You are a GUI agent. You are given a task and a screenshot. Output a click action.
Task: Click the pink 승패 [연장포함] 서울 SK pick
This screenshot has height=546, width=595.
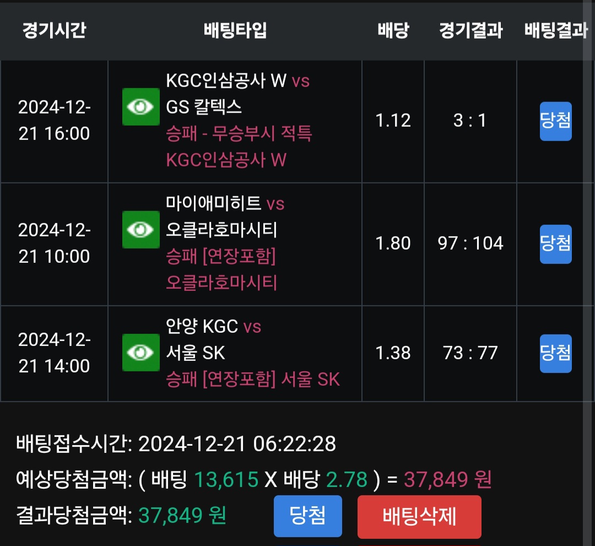pos(253,379)
